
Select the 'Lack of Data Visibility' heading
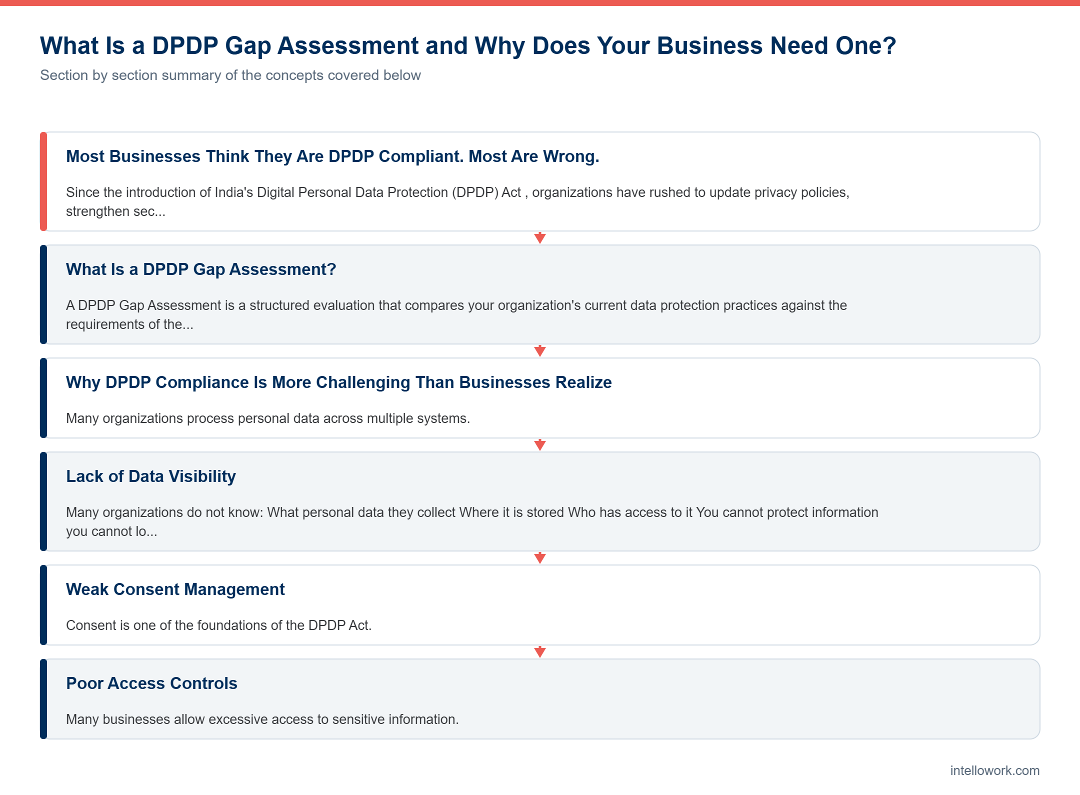point(151,476)
